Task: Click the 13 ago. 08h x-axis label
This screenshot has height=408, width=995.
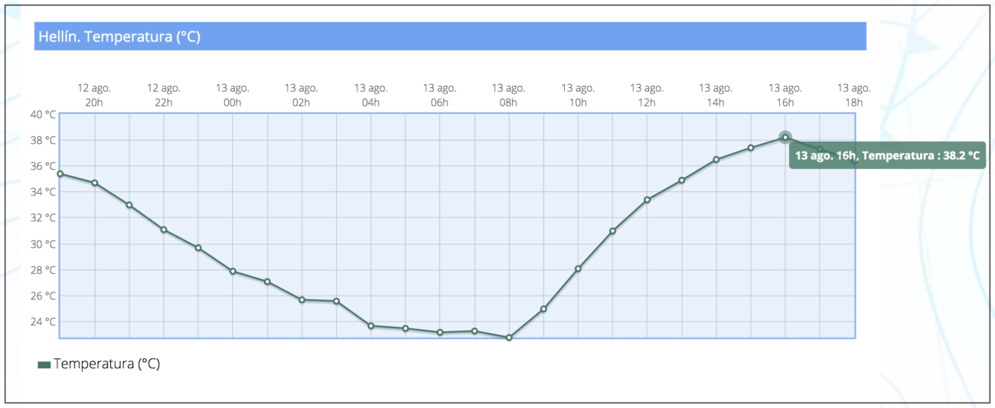Action: [509, 95]
